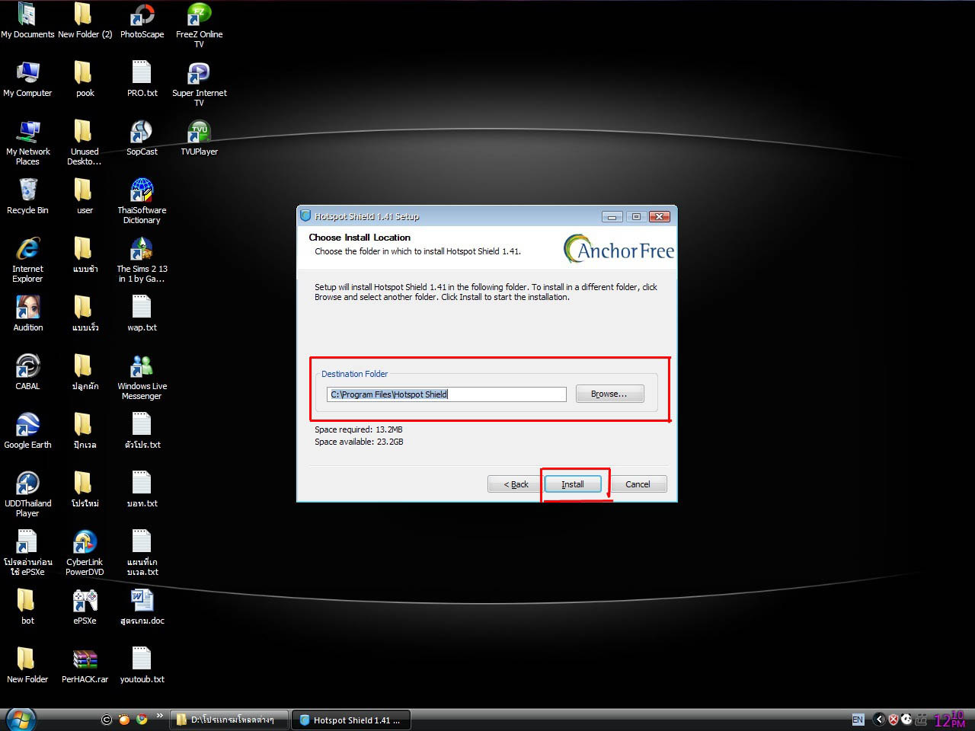Switch to the D:\ folder taskbar button
Screen dimensions: 975x731
click(x=229, y=720)
